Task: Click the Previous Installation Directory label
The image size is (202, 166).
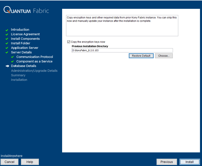Action: click(x=90, y=46)
